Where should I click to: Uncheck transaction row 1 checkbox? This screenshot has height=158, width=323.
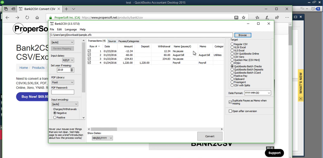(89, 51)
